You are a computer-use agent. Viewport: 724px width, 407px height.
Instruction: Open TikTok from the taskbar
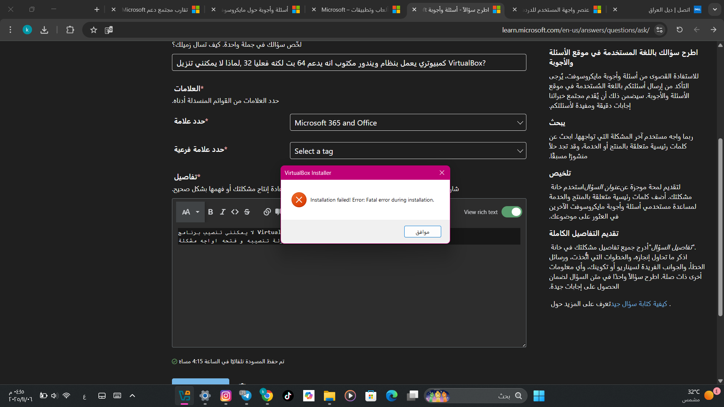click(288, 396)
